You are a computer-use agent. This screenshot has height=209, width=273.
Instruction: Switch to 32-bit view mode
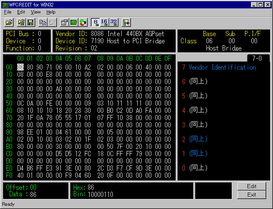coord(114,23)
